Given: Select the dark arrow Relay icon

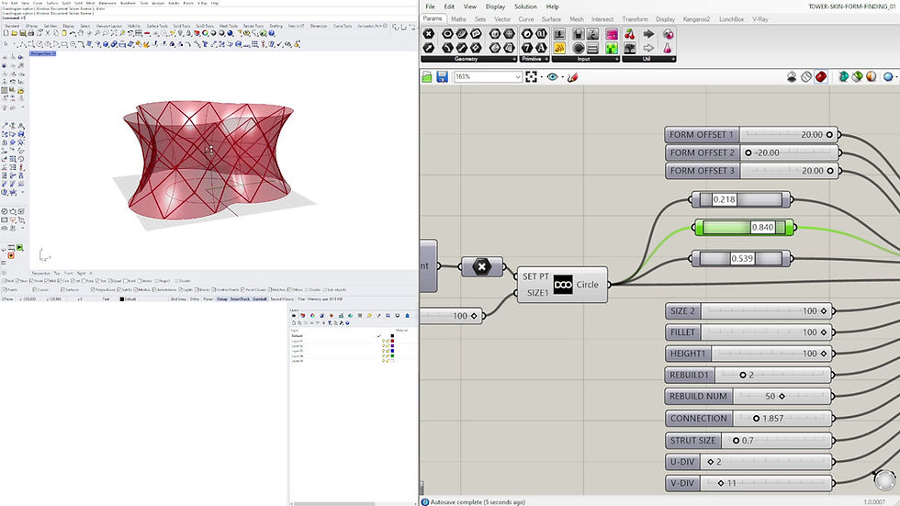Looking at the screenshot, I should coord(648,34).
